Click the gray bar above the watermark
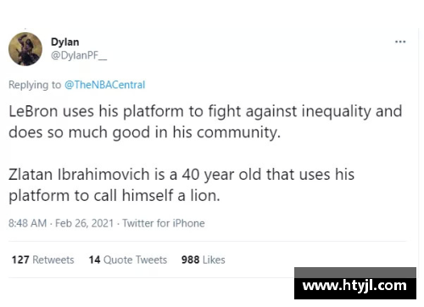The width and height of the screenshot is (424, 307). [355, 272]
